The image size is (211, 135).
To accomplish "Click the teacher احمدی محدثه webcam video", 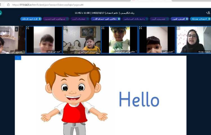I will click(194, 40).
